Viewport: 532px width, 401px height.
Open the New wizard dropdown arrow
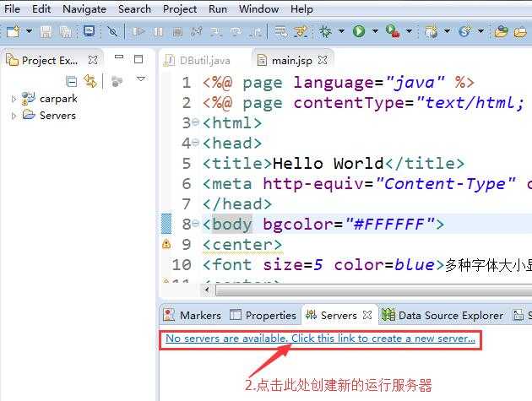coord(30,31)
